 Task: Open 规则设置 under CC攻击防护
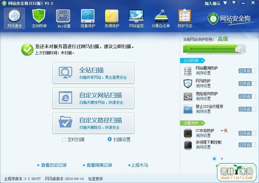(203, 135)
